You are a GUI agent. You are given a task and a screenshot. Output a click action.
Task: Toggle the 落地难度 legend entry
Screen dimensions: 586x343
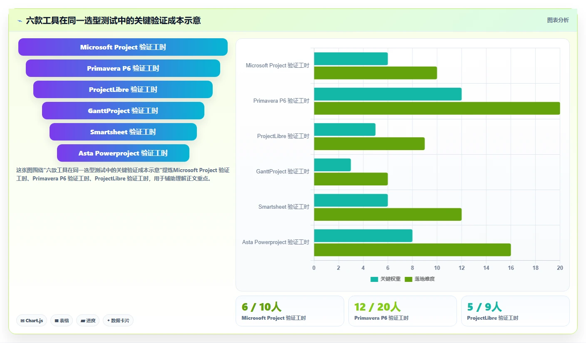[x=420, y=279]
